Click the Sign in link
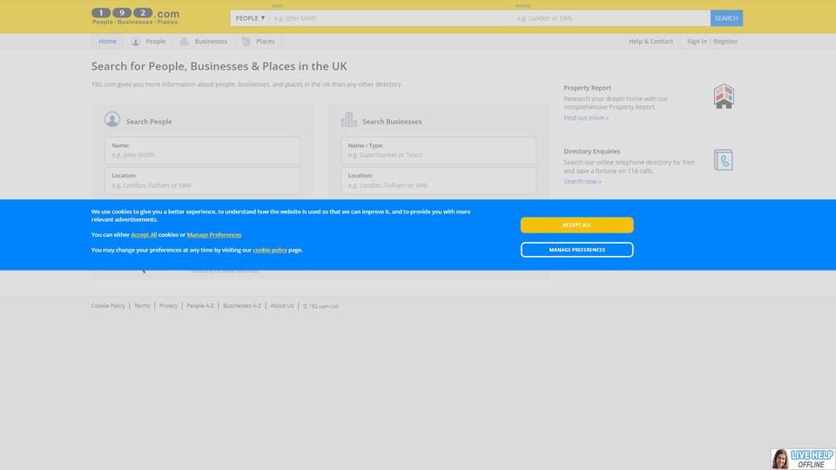 [697, 41]
